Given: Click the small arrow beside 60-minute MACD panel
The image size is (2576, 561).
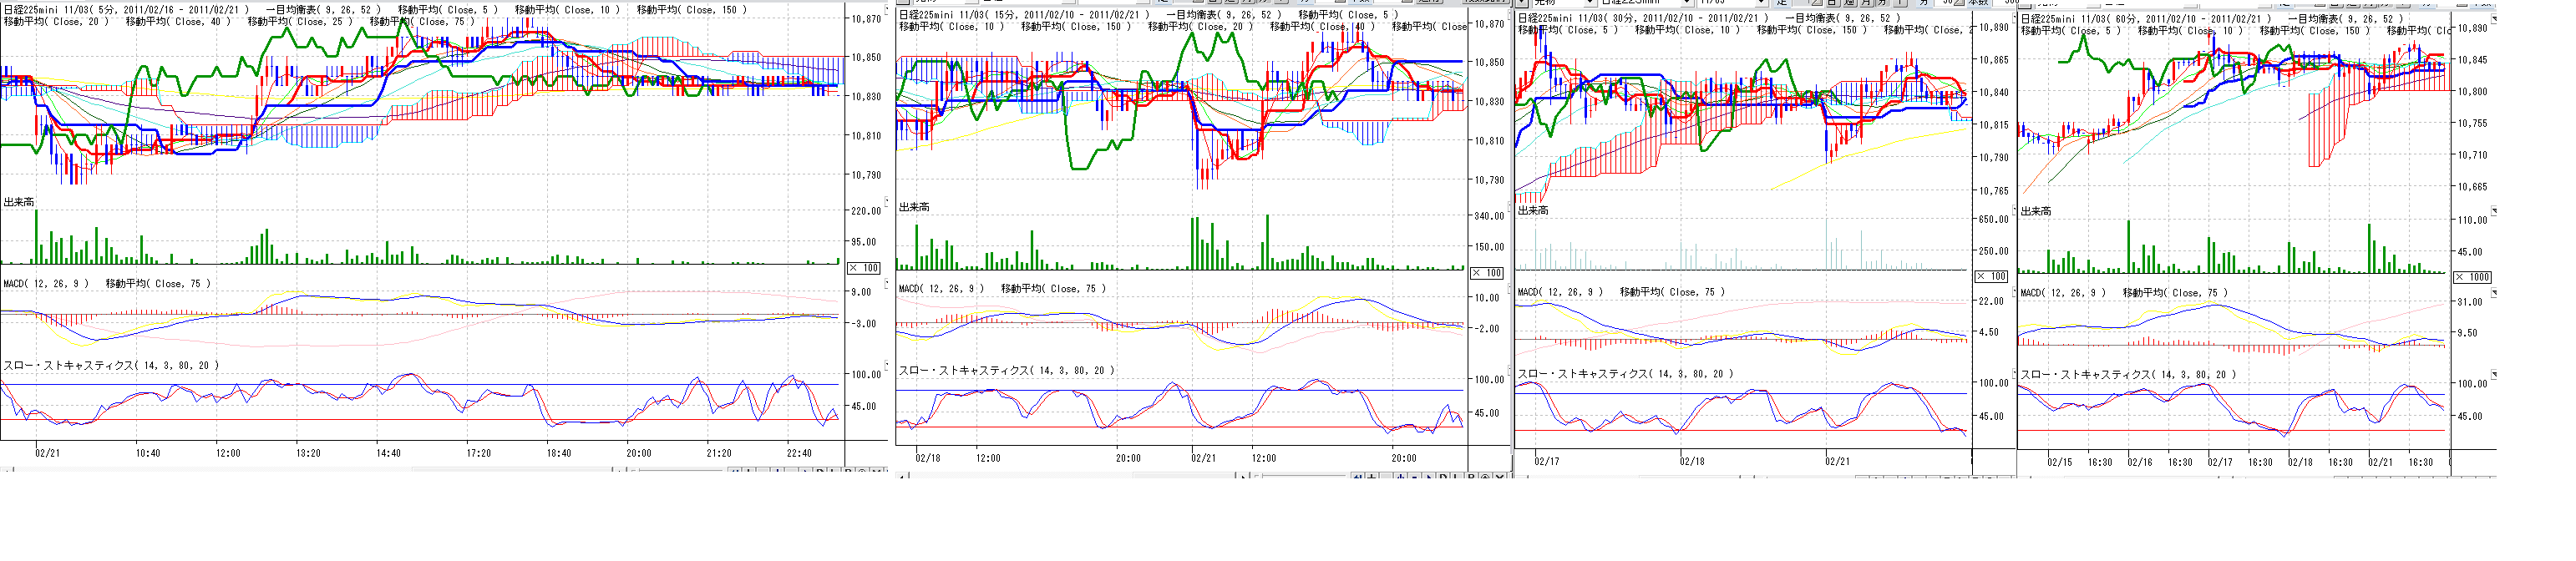Looking at the screenshot, I should [2494, 293].
